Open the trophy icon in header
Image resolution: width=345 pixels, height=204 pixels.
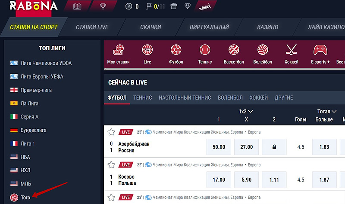103,6
